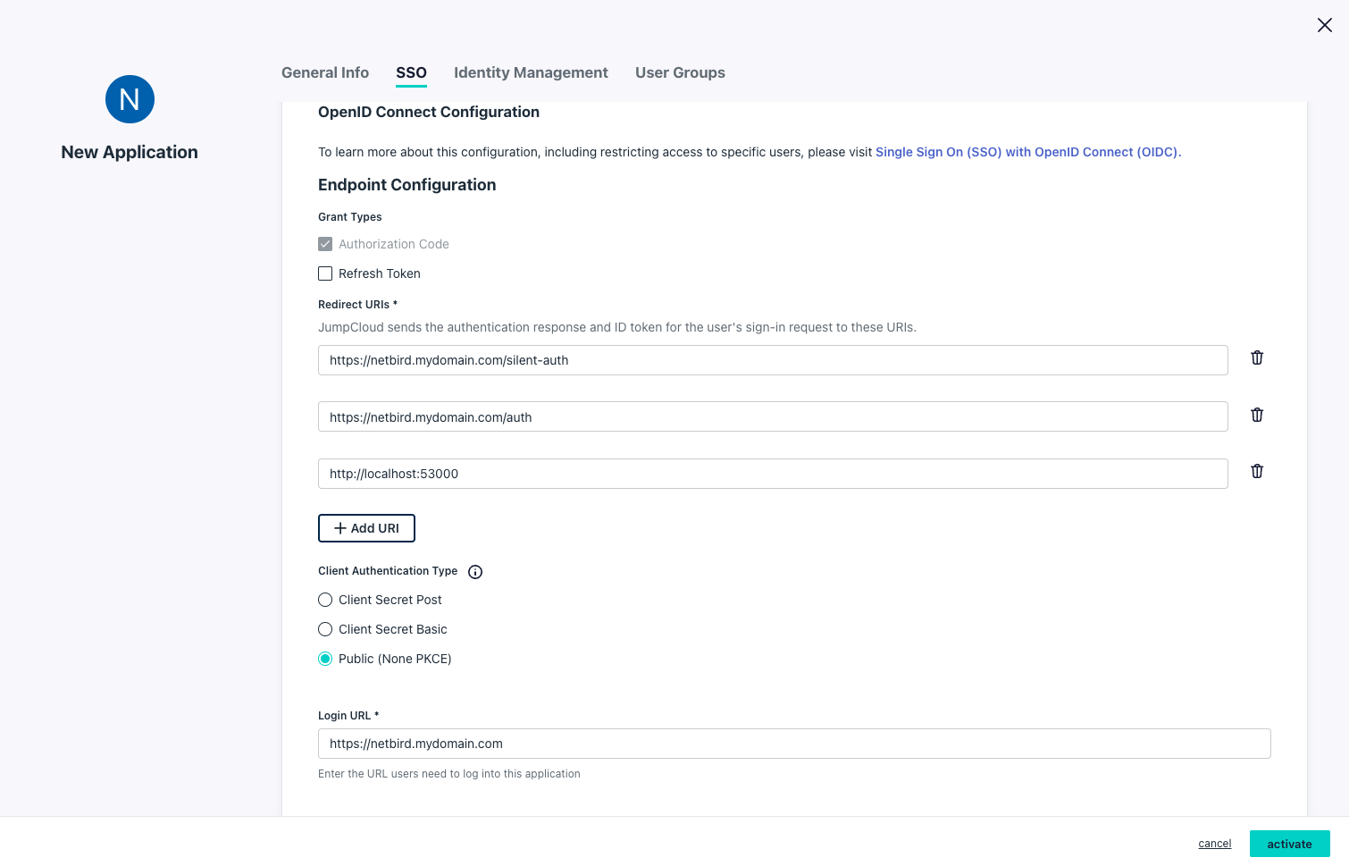Close the application configuration dialog
Viewport: 1349px width, 866px height.
point(1324,25)
